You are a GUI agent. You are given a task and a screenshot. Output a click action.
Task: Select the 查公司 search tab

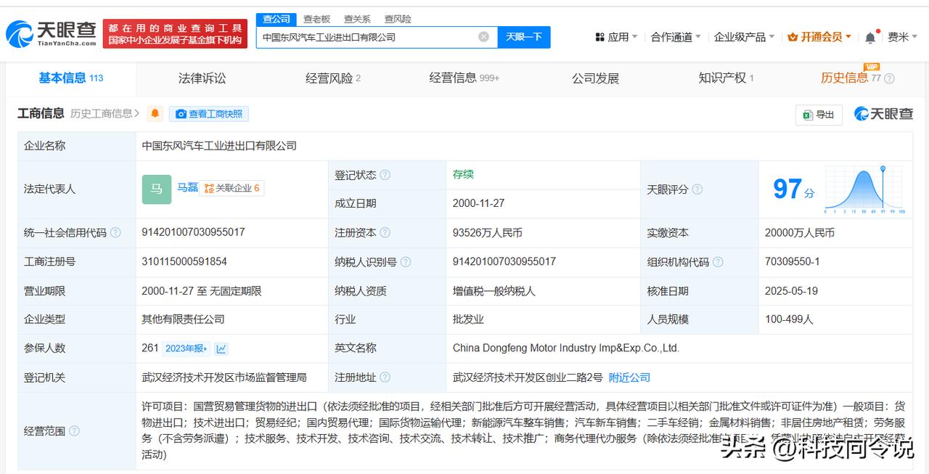click(x=277, y=19)
